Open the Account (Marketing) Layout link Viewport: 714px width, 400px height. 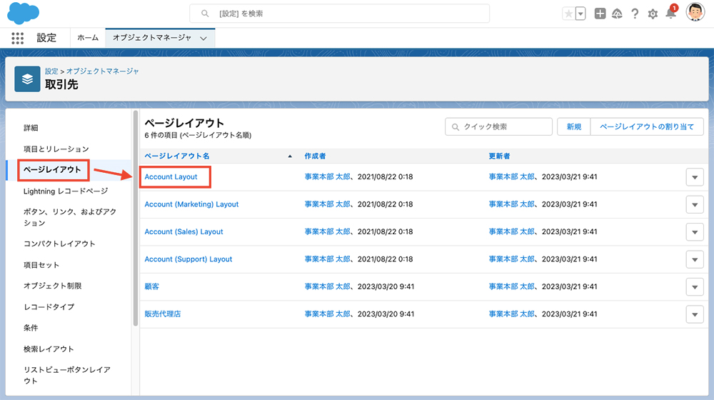coord(191,204)
